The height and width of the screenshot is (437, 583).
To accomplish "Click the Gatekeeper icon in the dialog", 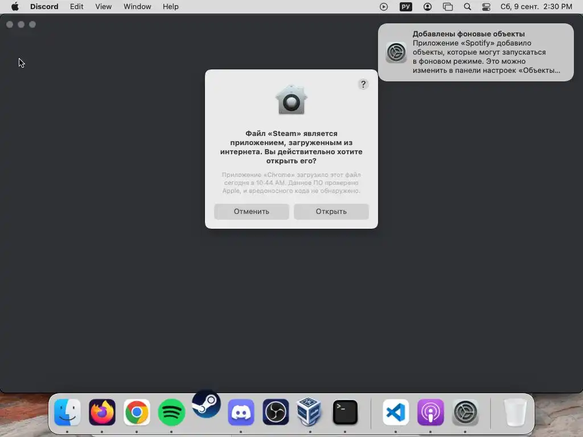I will coord(291,100).
